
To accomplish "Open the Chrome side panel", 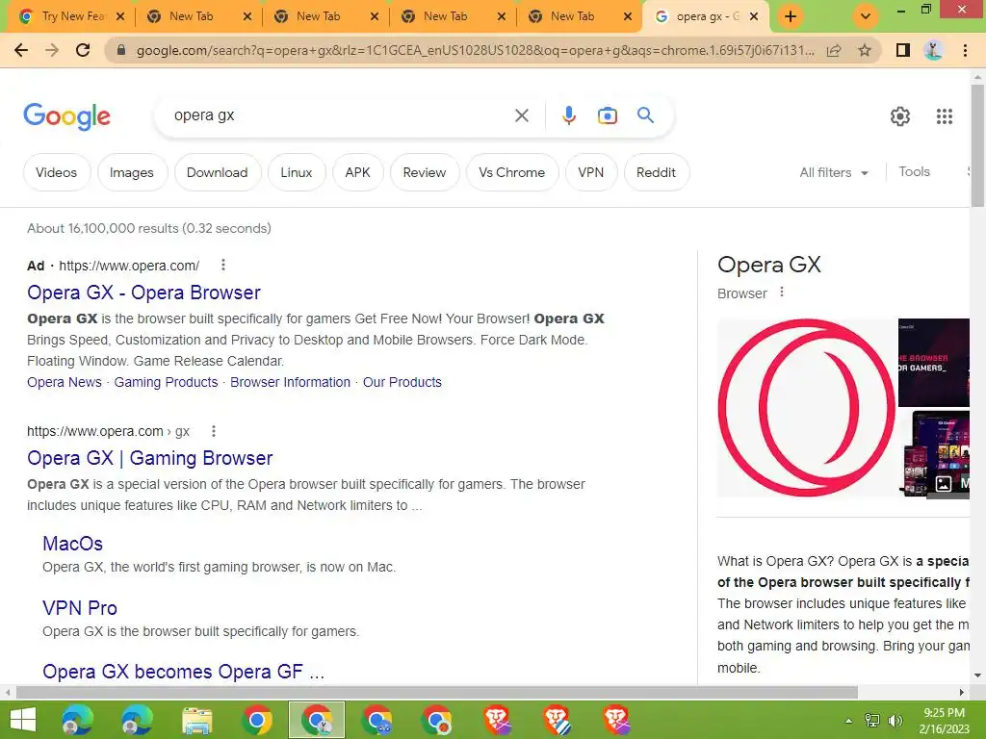I will pyautogui.click(x=903, y=50).
